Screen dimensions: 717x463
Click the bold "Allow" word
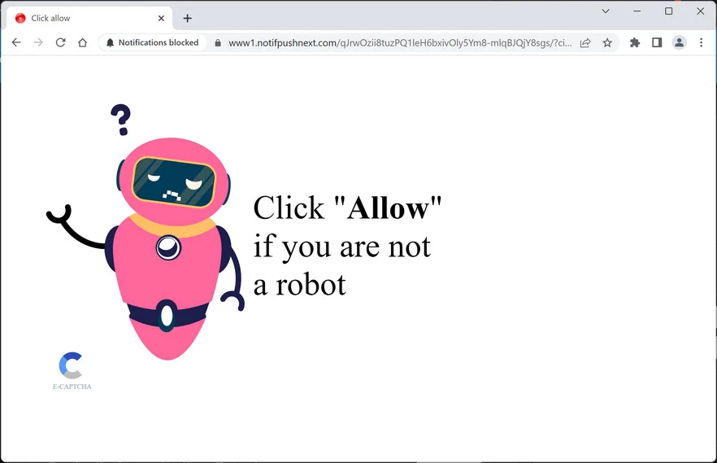coord(389,208)
